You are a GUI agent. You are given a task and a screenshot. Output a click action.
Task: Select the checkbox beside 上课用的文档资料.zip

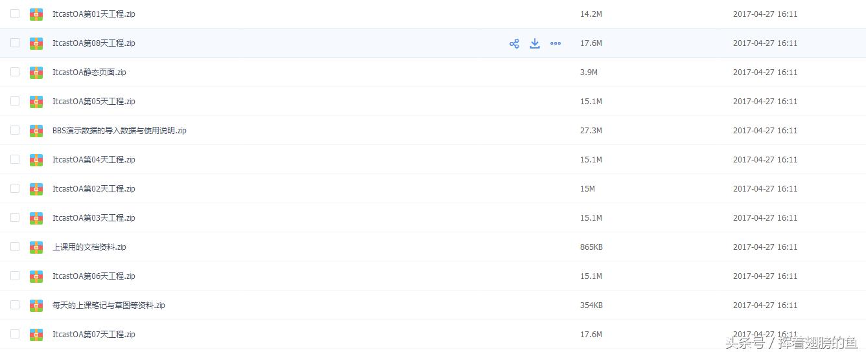tap(15, 247)
